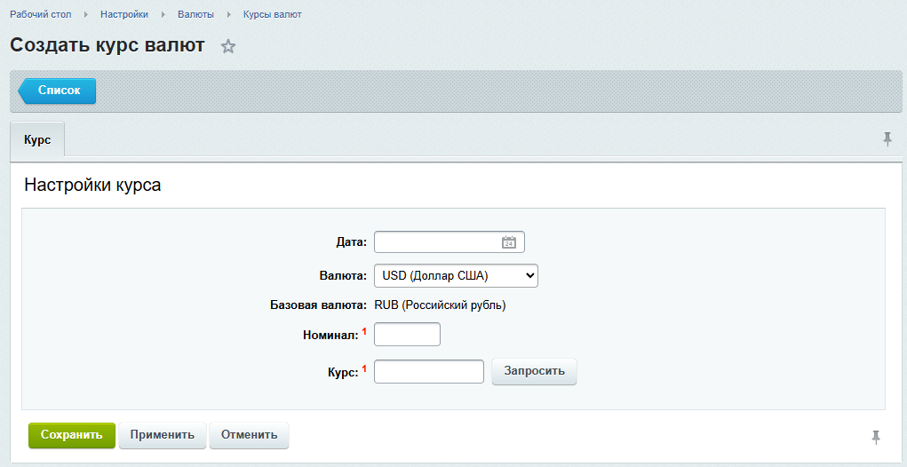
Task: Add page to favorites with star icon
Action: (228, 46)
